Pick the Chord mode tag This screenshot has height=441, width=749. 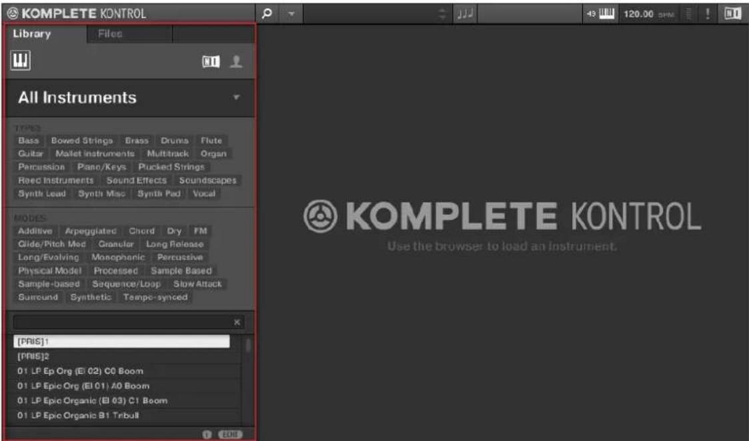coord(142,231)
